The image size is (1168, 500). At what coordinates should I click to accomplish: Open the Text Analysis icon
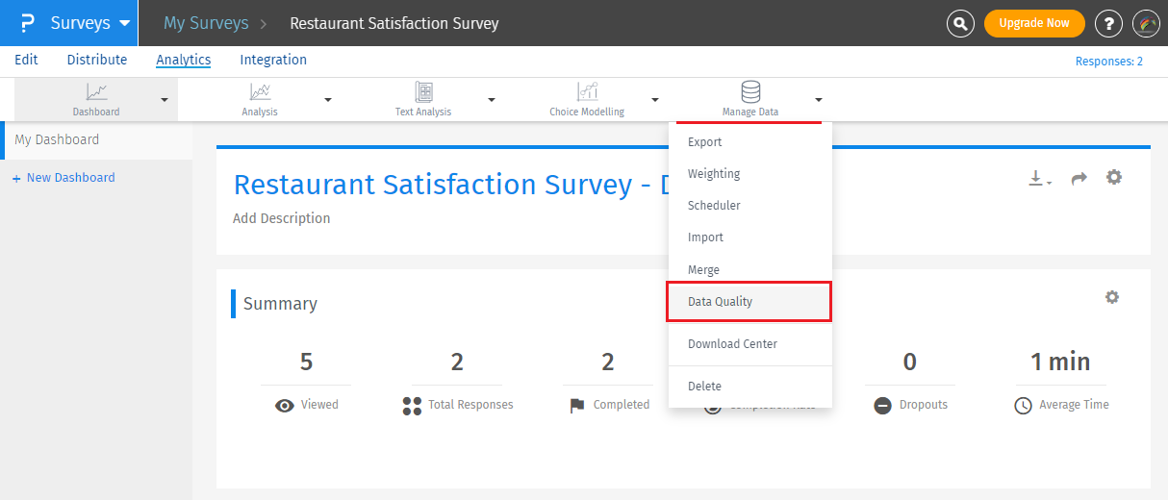coord(423,92)
